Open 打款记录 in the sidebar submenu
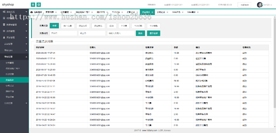Viewport: 276px width, 133px height. [x=10, y=74]
